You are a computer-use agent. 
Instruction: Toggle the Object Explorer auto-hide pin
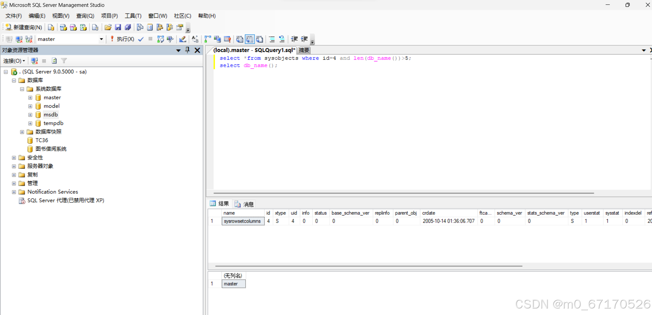[188, 50]
